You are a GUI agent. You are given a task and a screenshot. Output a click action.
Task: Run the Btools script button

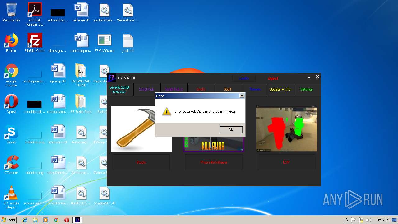click(x=141, y=162)
